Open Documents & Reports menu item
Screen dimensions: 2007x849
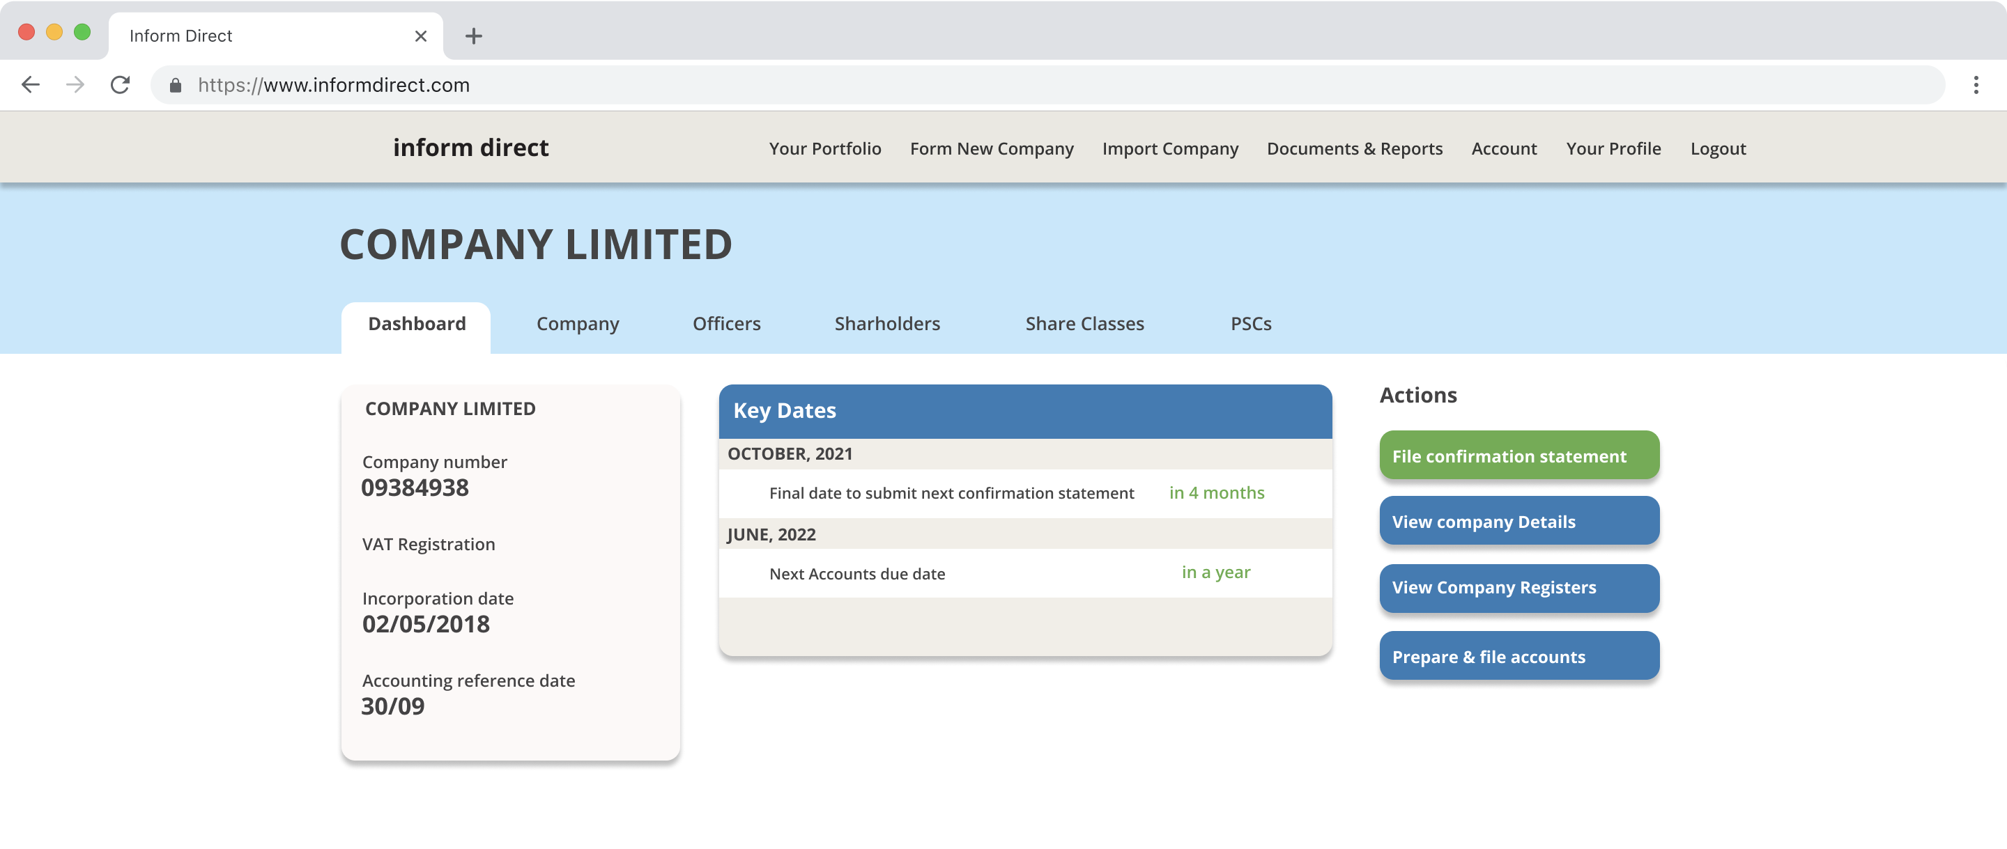[1354, 149]
